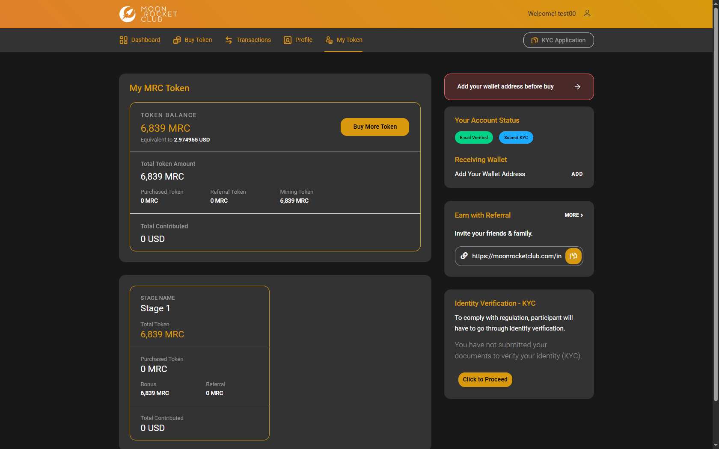Click the Buy Token coins icon
The height and width of the screenshot is (449, 719).
point(177,40)
